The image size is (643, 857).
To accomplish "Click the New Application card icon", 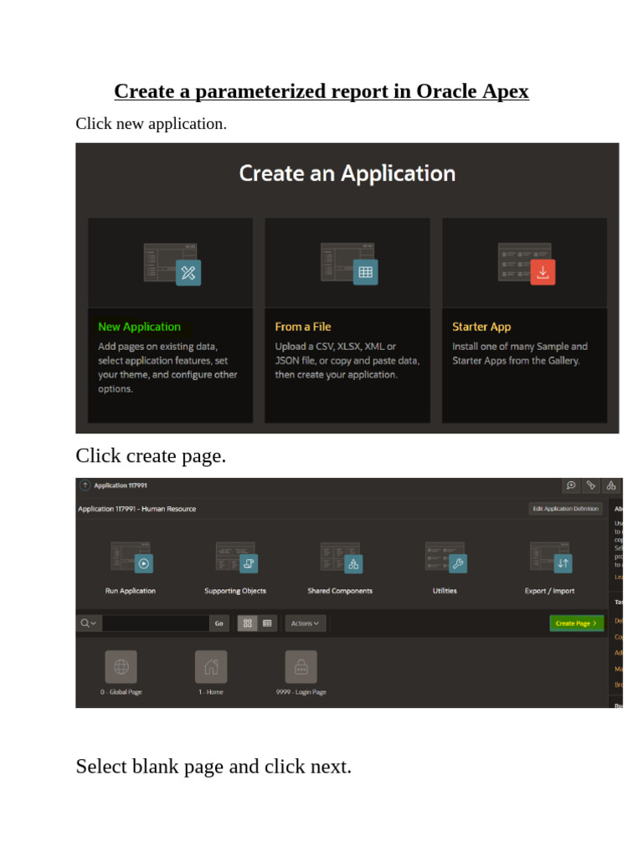I will tap(171, 263).
